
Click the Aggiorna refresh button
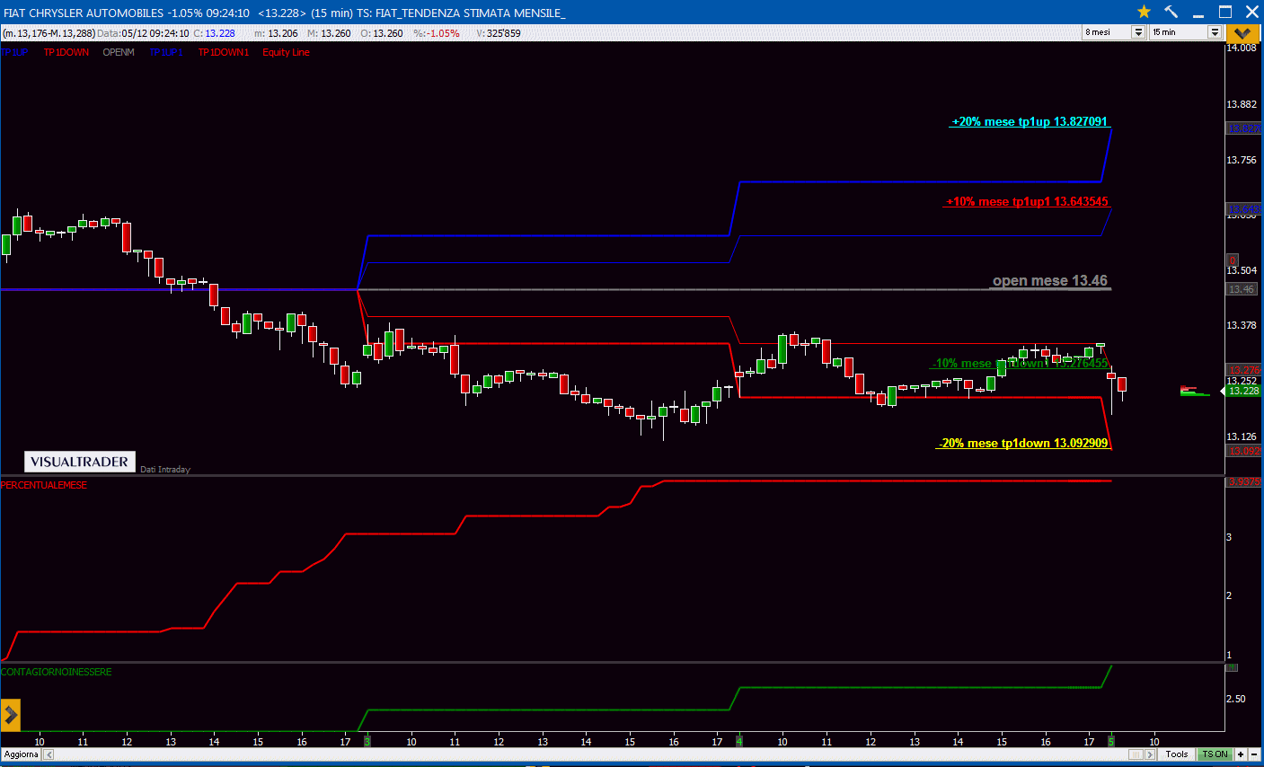(22, 754)
